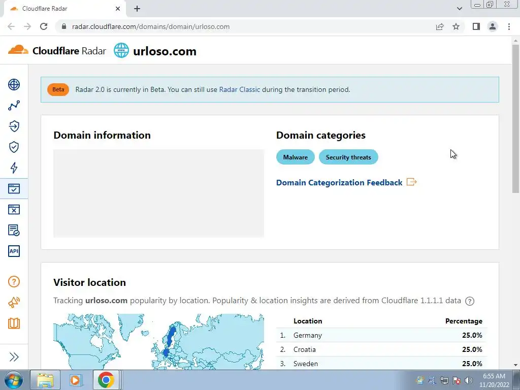Image resolution: width=520 pixels, height=390 pixels.
Task: Click the page vertical scrollbar thumb
Action: [515, 118]
